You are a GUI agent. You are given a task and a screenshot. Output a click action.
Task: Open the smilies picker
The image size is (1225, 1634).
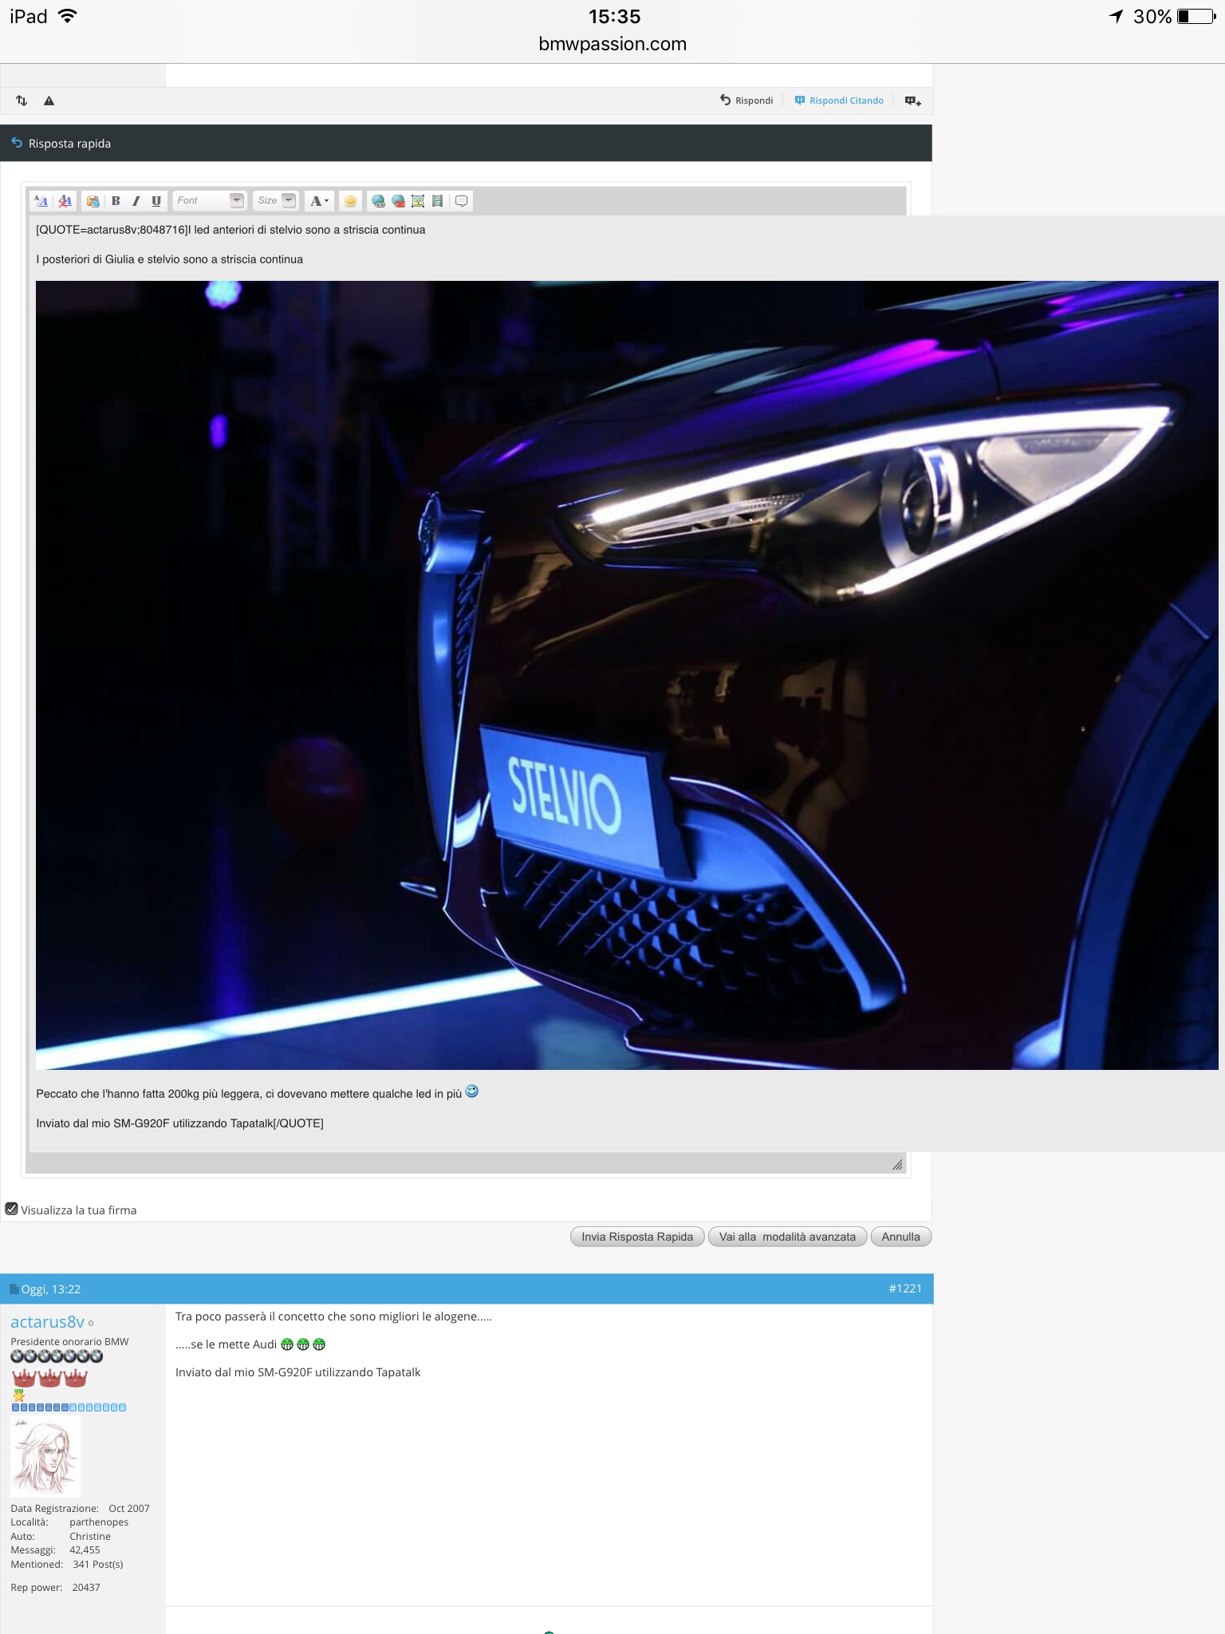(x=350, y=201)
